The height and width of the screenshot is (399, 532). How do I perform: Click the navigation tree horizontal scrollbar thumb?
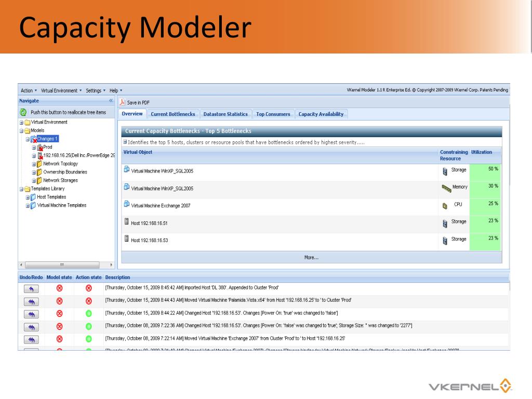click(62, 264)
